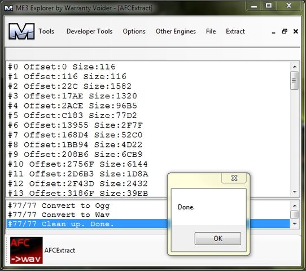Image resolution: width=306 pixels, height=271 pixels.
Task: Open the Options menu
Action: point(134,31)
